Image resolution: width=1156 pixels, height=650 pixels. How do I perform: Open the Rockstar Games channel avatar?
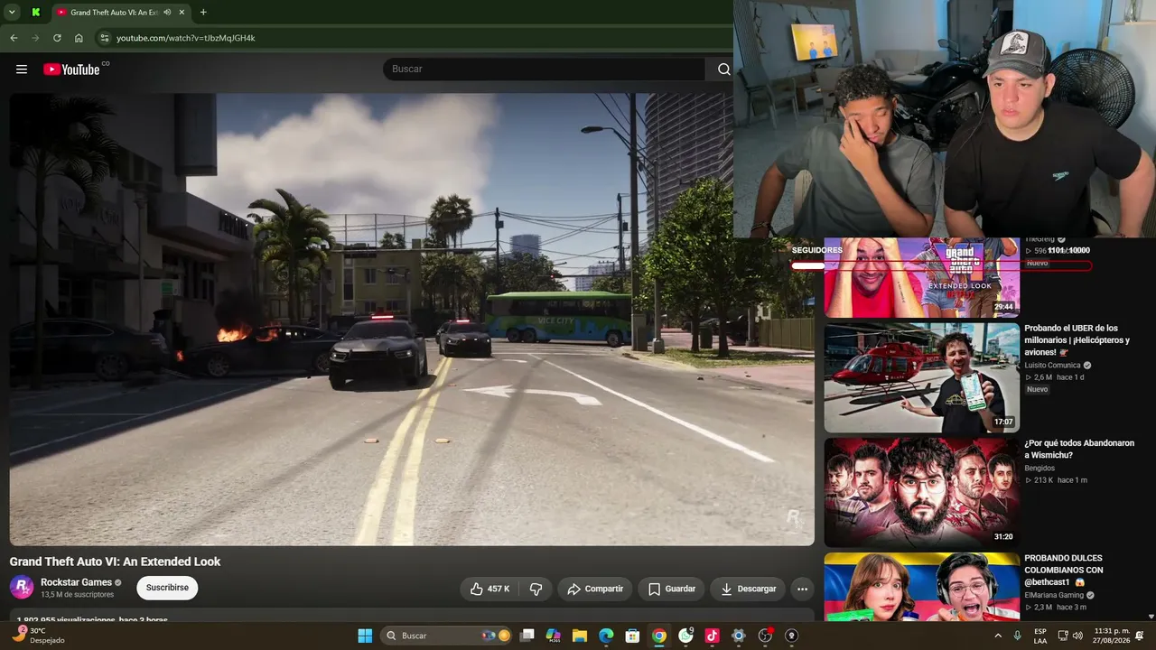click(x=22, y=588)
